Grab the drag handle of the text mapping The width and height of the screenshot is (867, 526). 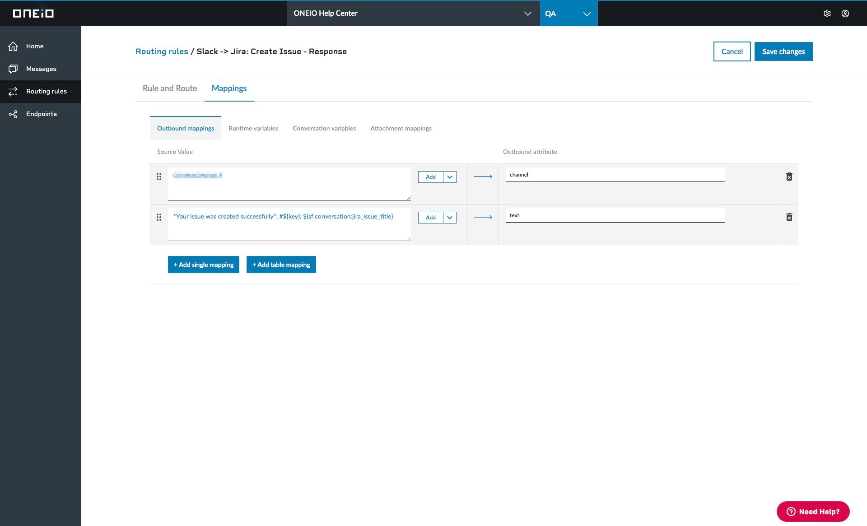point(159,217)
